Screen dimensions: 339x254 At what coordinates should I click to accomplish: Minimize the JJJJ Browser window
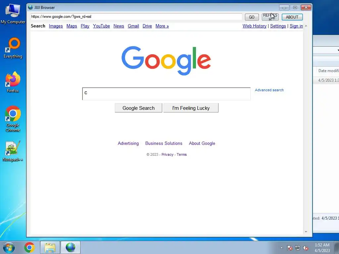coord(284,8)
